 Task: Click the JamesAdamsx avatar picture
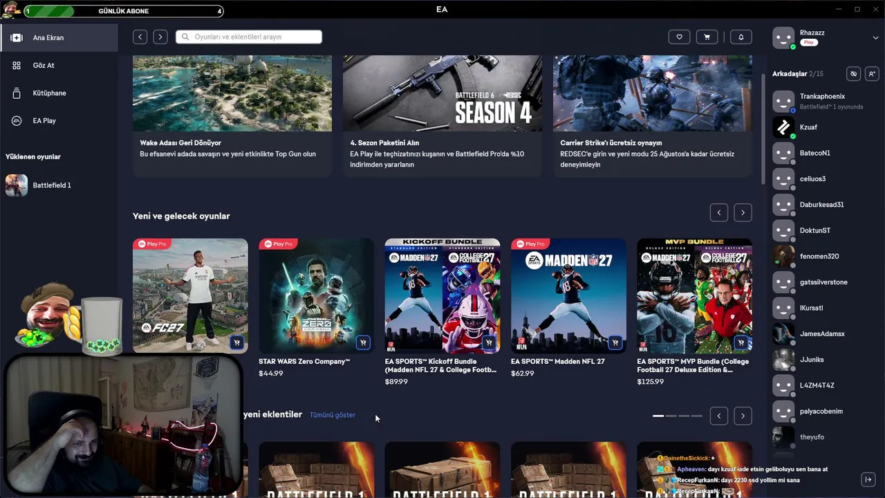[783, 333]
